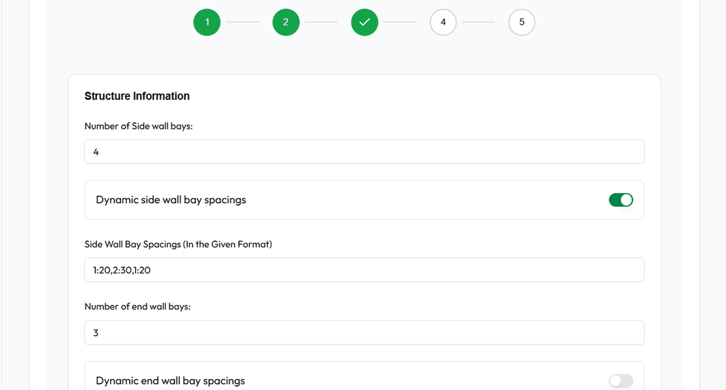
Task: Click the "Dynamic end wall bay spacings" label text
Action: 171,381
